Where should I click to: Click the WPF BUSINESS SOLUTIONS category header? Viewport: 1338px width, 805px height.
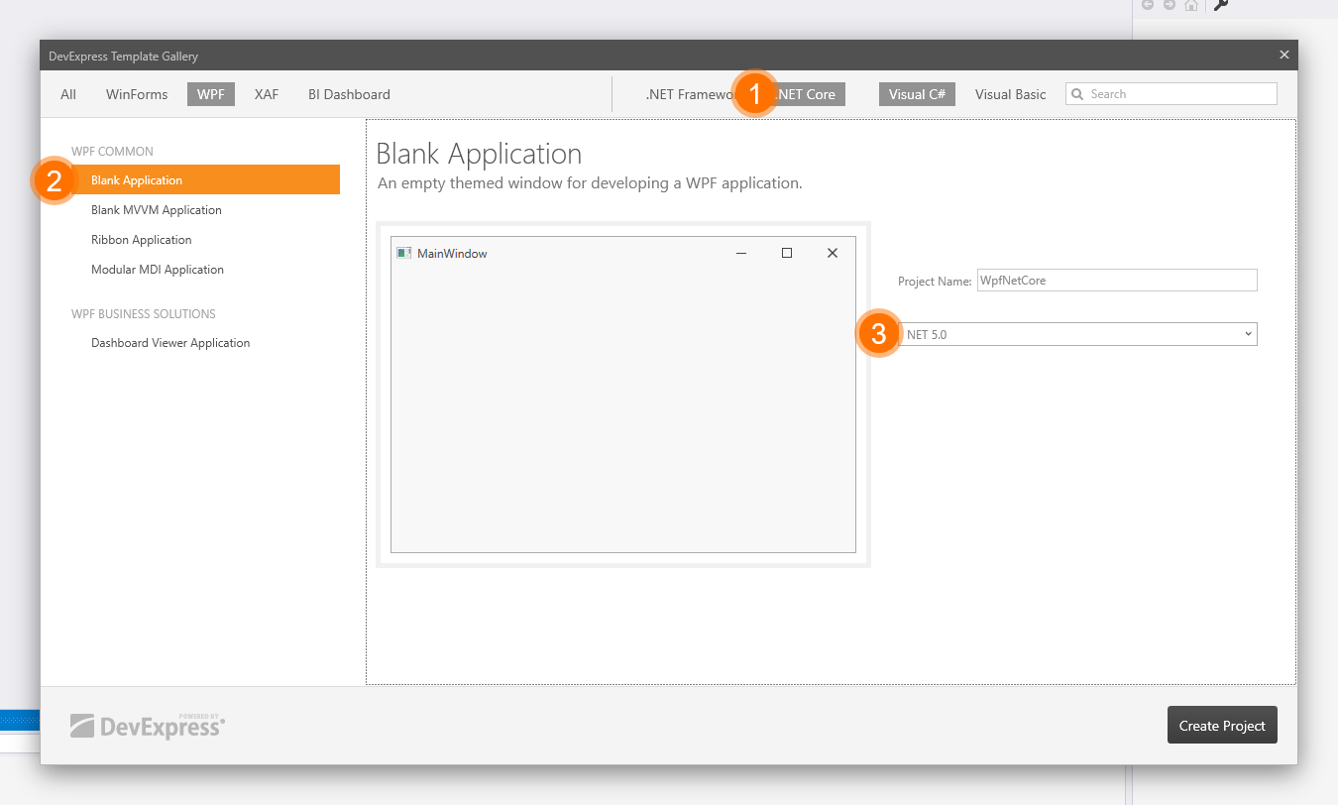(144, 313)
